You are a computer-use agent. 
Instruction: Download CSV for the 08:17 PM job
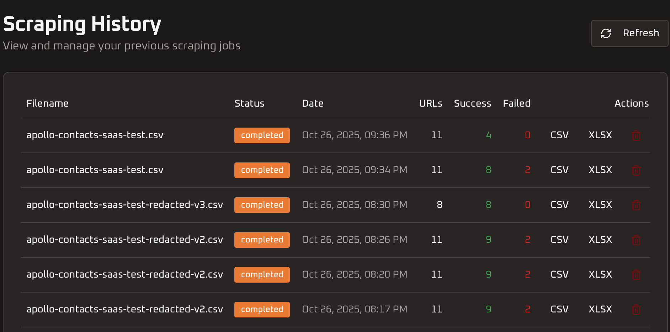click(559, 309)
